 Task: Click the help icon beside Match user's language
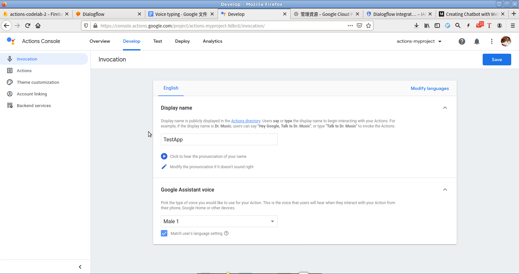[226, 233]
